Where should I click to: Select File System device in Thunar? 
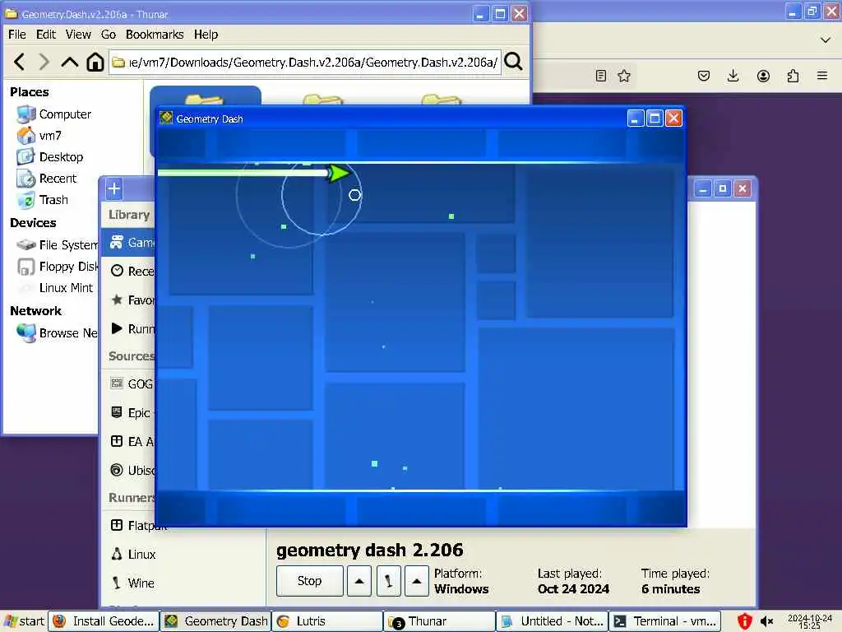[x=57, y=245]
